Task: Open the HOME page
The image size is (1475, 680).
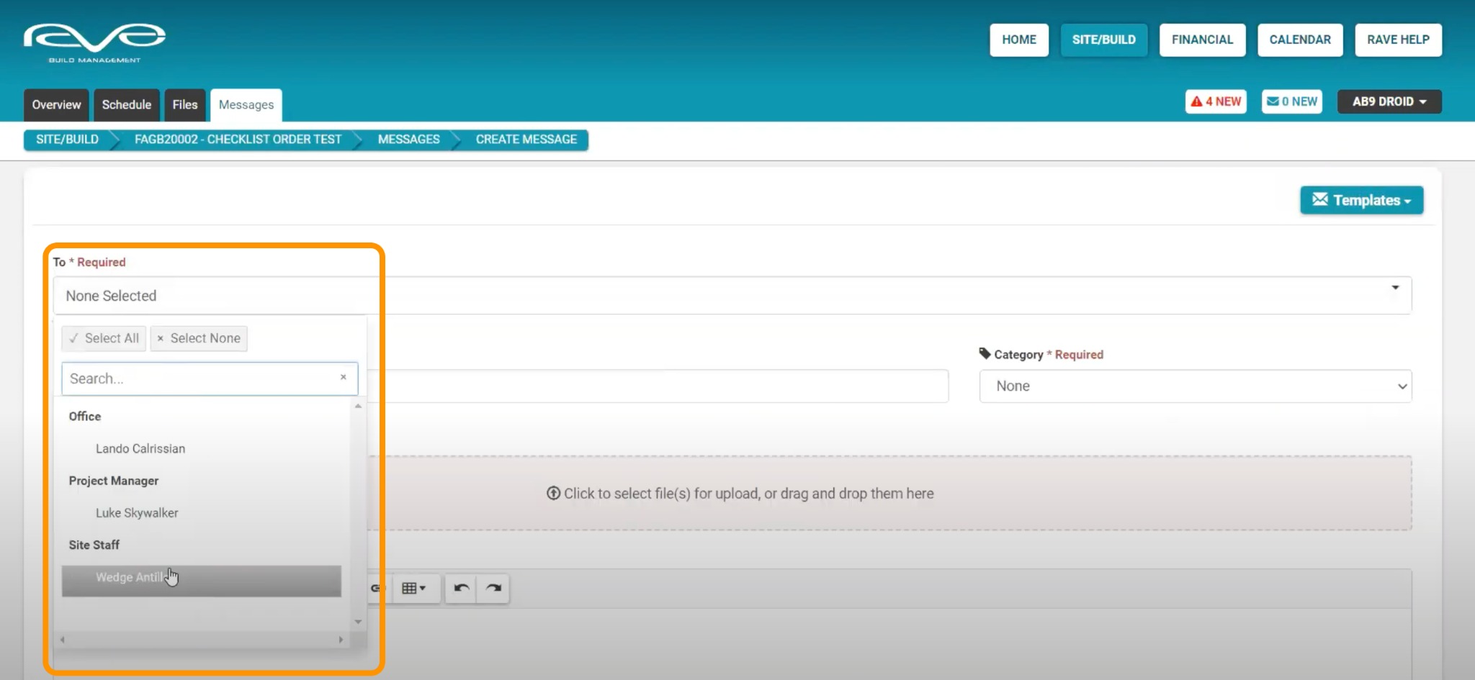Action: click(1019, 40)
